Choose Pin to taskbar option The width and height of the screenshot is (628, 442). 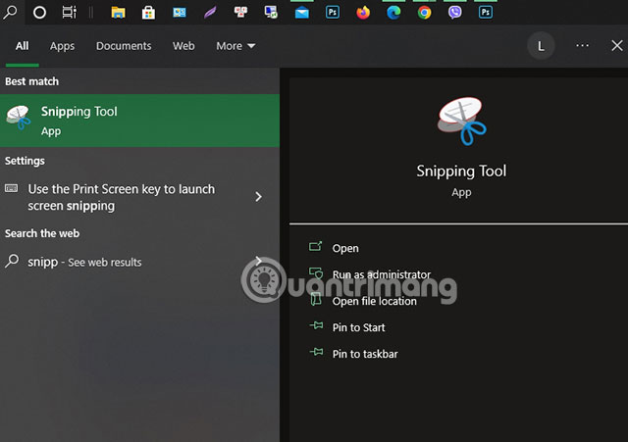pyautogui.click(x=365, y=354)
